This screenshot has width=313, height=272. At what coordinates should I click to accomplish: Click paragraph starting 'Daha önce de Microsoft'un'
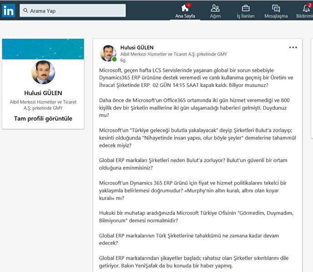[194, 108]
